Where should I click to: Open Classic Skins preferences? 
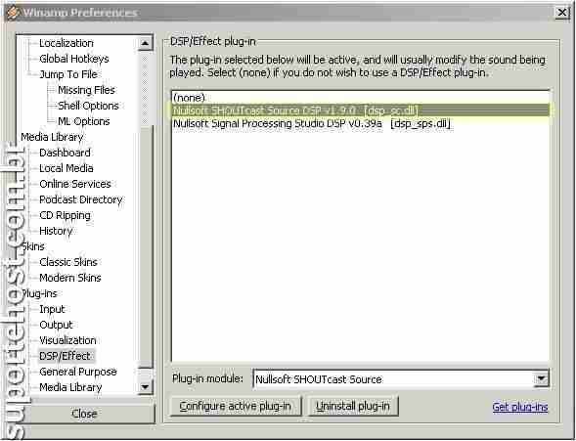coord(68,262)
